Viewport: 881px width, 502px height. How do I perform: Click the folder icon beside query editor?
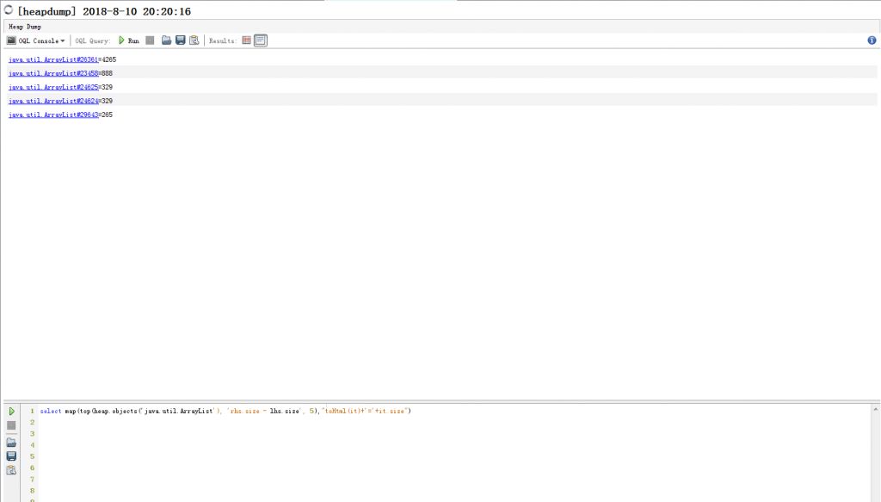11,442
